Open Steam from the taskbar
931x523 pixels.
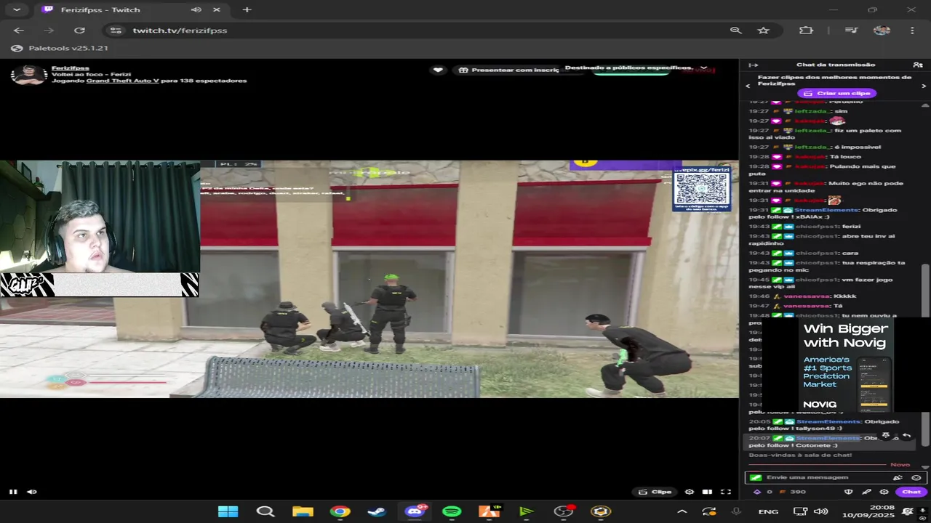pos(377,511)
